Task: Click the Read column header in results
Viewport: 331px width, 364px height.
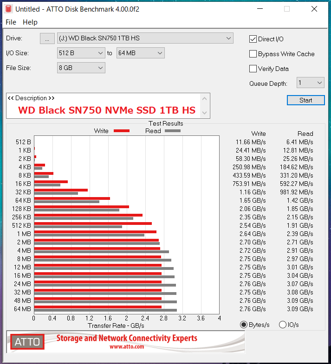Action: 305,134
